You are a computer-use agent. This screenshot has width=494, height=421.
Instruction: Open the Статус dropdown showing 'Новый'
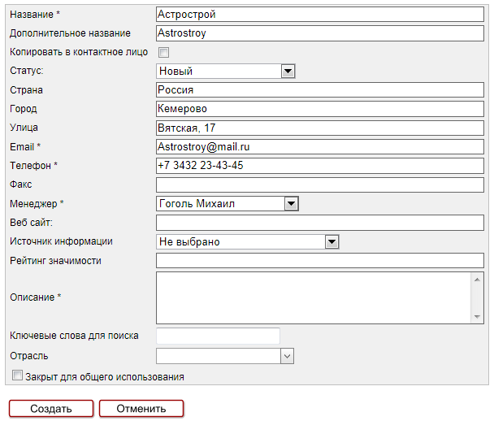pos(287,72)
